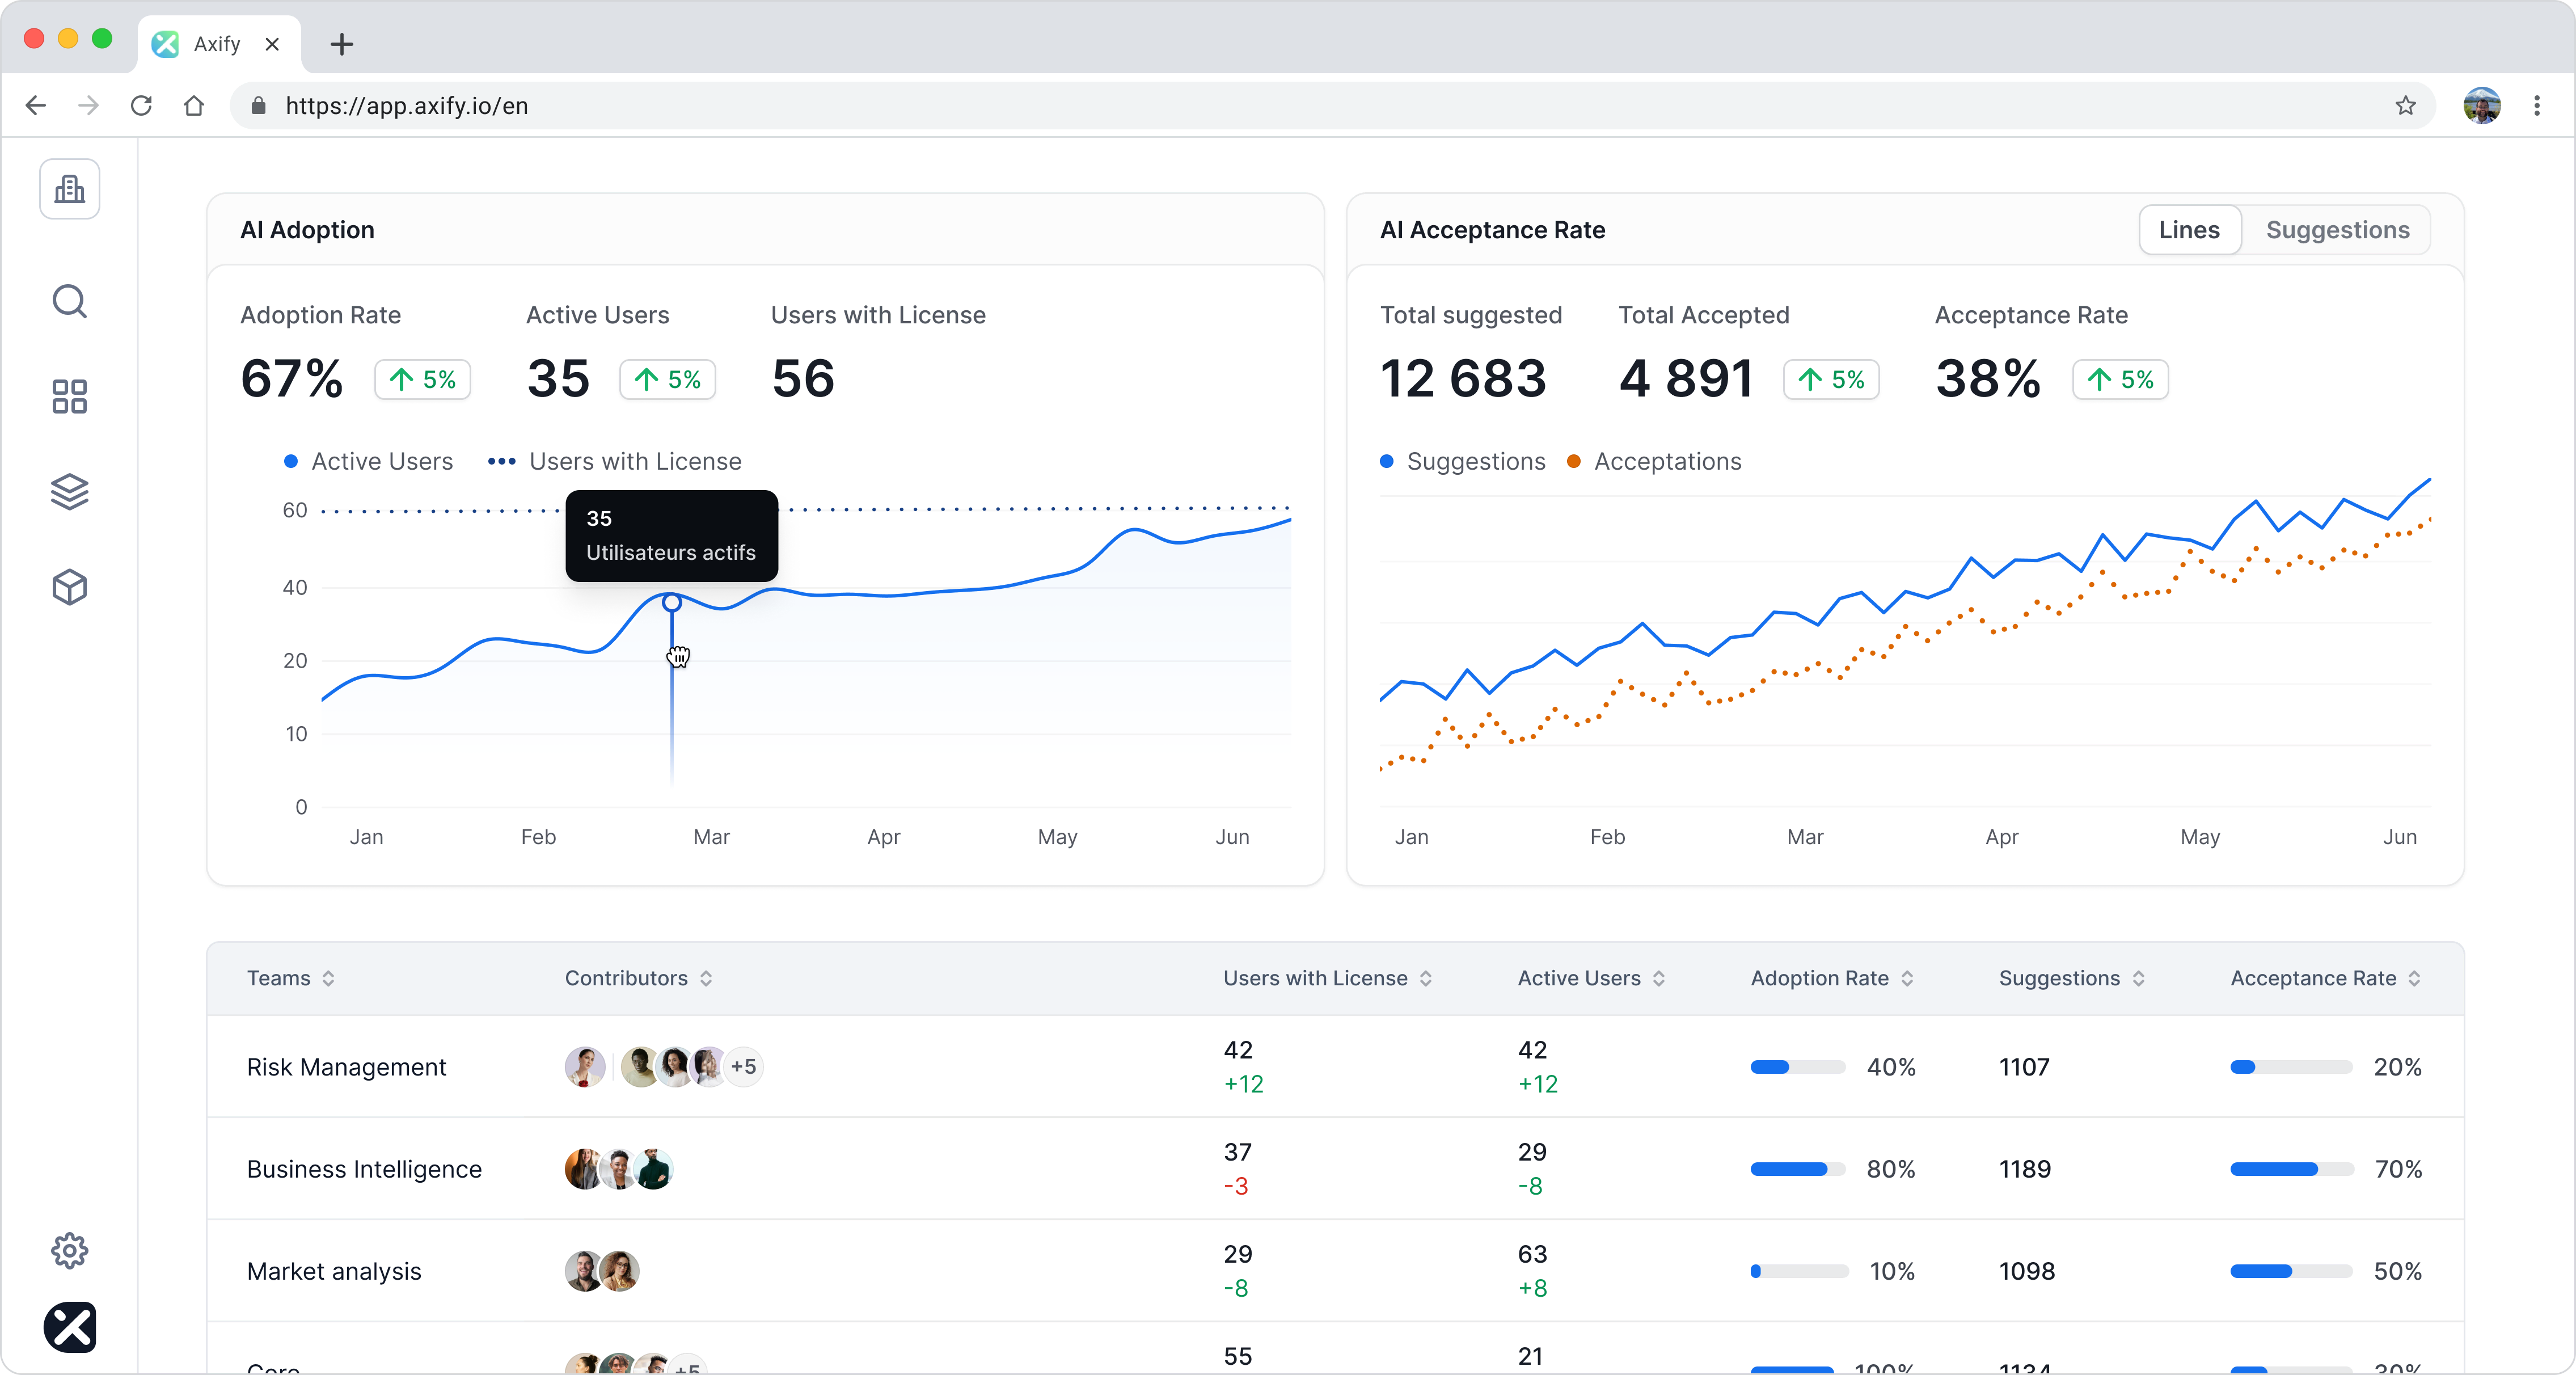Open the dashboard grid view icon
This screenshot has height=1375, width=2576.
(x=69, y=396)
